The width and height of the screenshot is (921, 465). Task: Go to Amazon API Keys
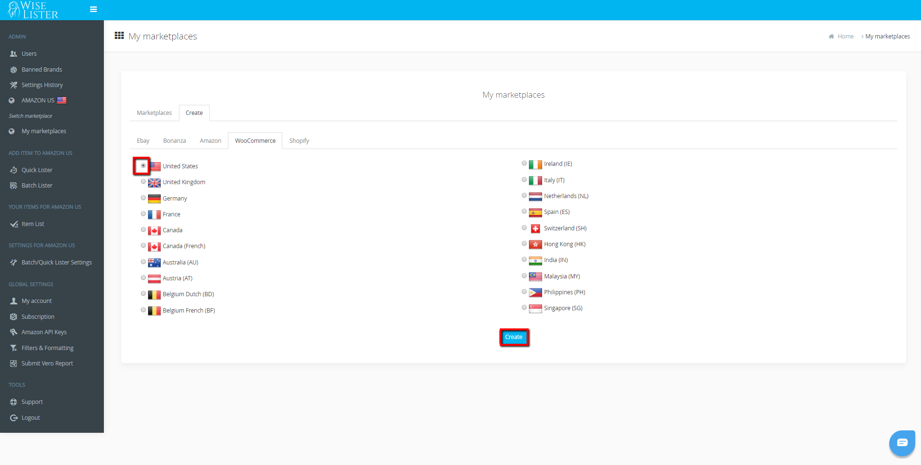click(44, 332)
